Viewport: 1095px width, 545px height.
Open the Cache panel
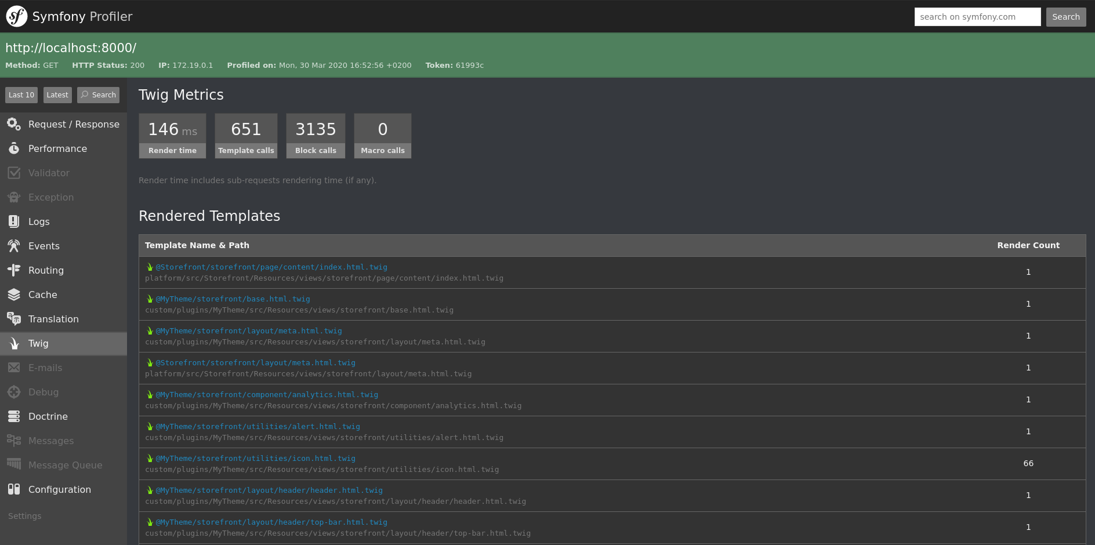coord(42,295)
